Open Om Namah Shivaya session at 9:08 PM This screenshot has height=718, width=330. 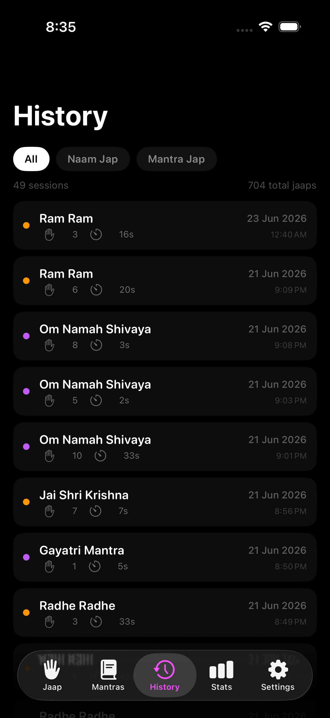[x=165, y=336]
